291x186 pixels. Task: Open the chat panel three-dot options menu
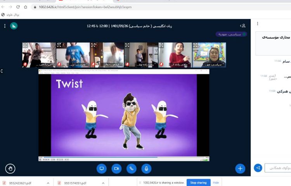[257, 24]
